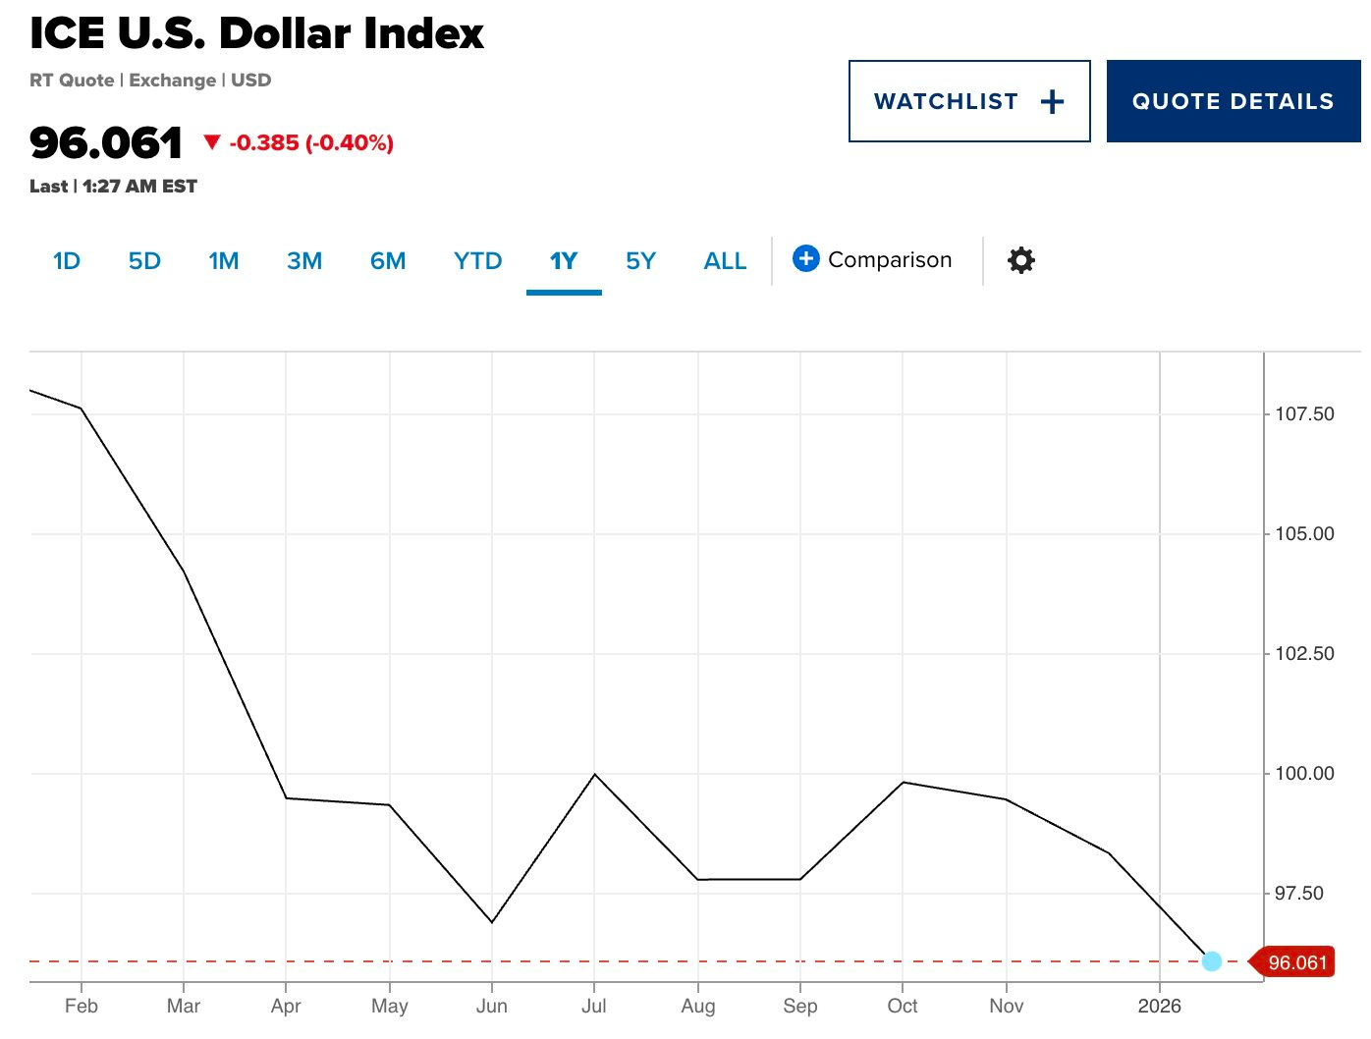The image size is (1371, 1039).
Task: Click the plus icon inside the Watchlist button
Action: point(1053,100)
